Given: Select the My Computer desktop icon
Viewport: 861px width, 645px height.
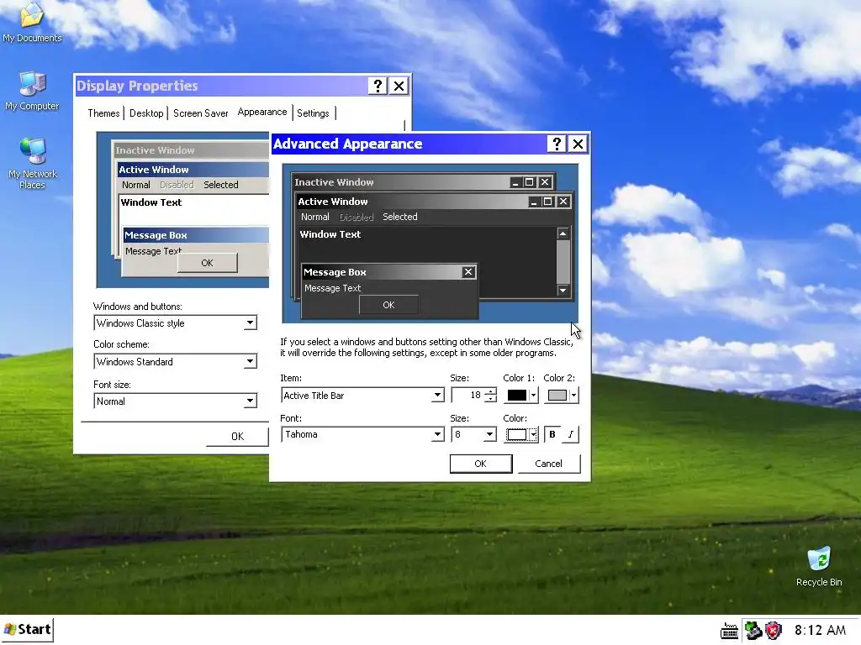Looking at the screenshot, I should 32,91.
